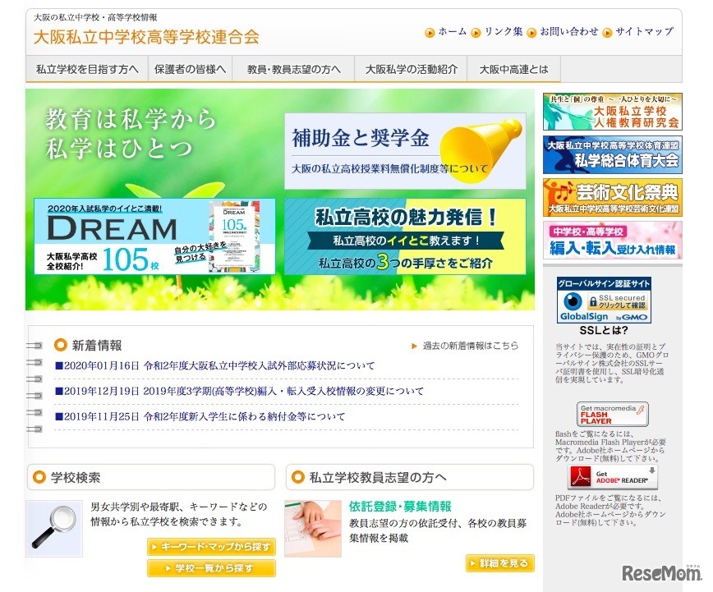The height and width of the screenshot is (592, 713).
Task: Click the ホーム link in the header
Action: (x=452, y=32)
